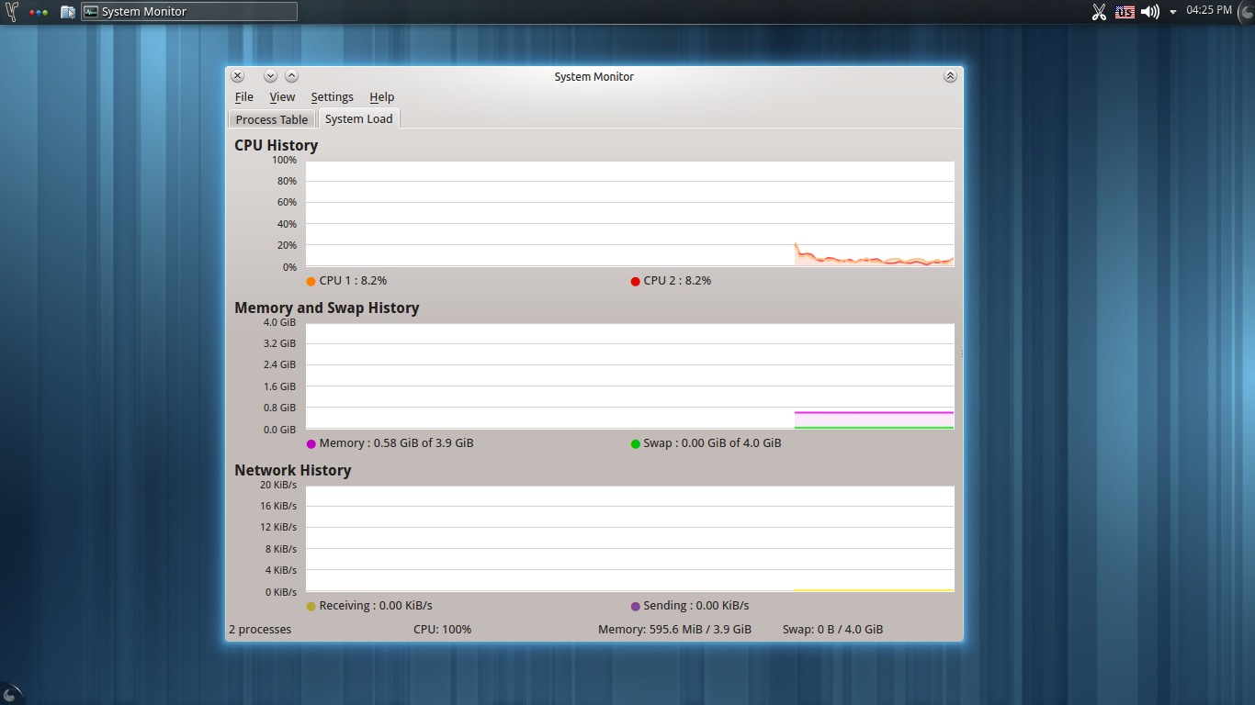Click the Memory and Swap History graph

(x=629, y=375)
